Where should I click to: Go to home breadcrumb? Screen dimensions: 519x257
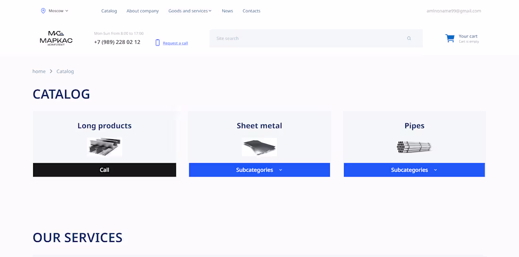39,72
